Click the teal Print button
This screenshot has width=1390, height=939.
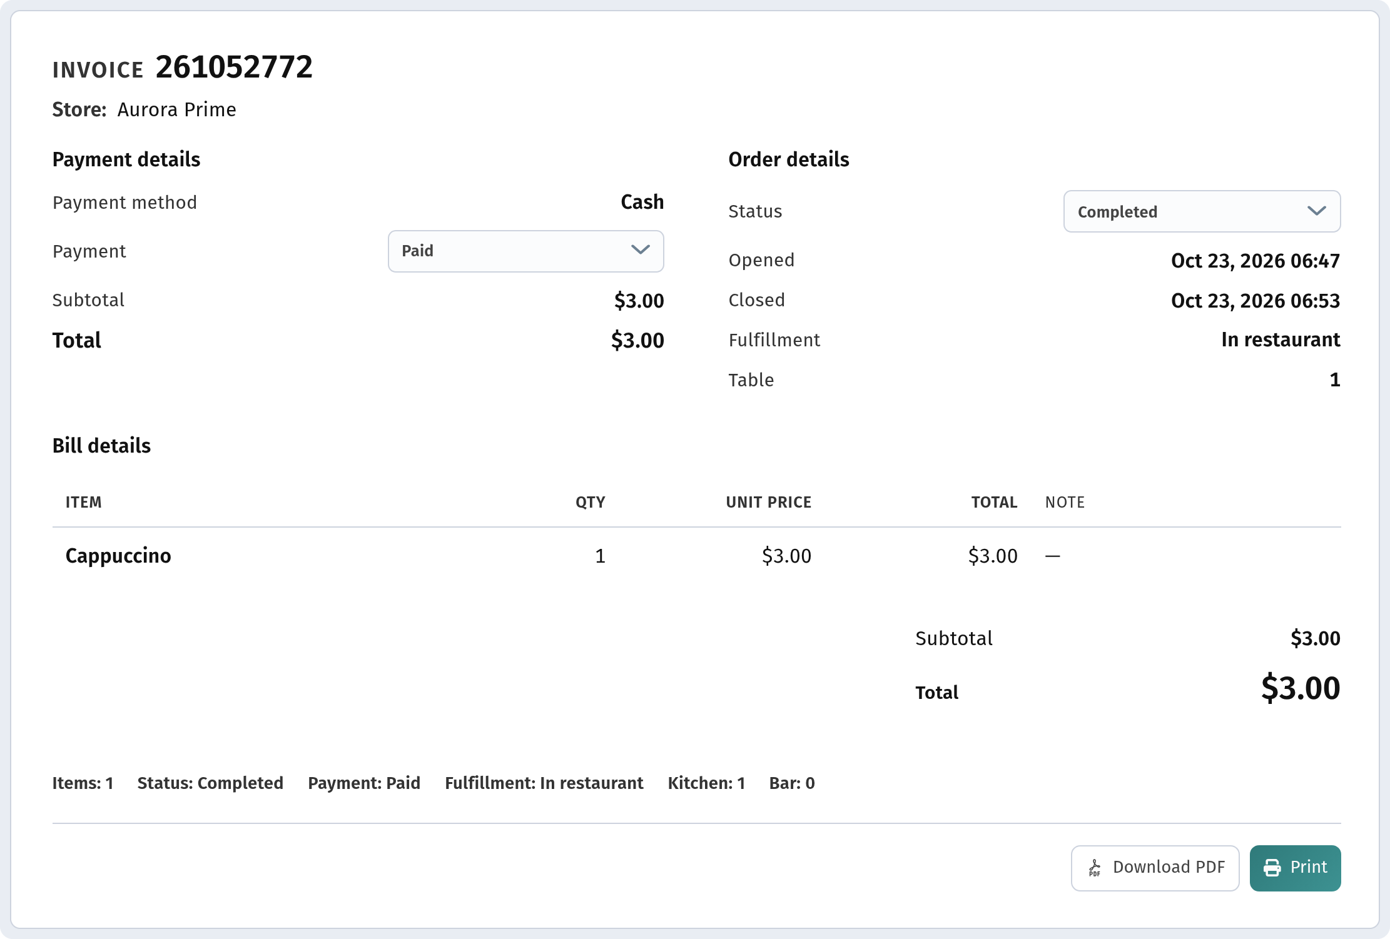pyautogui.click(x=1295, y=868)
